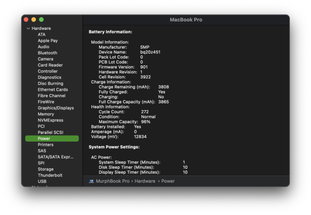The width and height of the screenshot is (311, 215).
Task: Minimize the window with yellow button
Action: pos(34,20)
